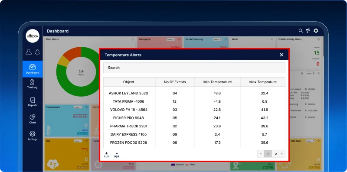
Task: Click the move handle on From Zone widget
Action: [x=318, y=141]
